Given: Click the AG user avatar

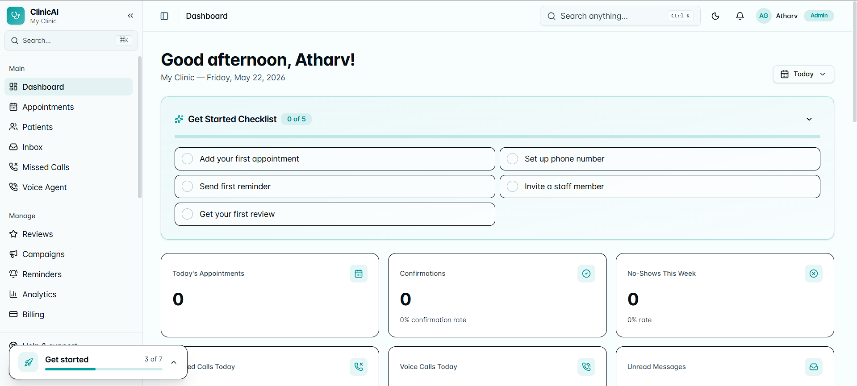Looking at the screenshot, I should pyautogui.click(x=764, y=16).
